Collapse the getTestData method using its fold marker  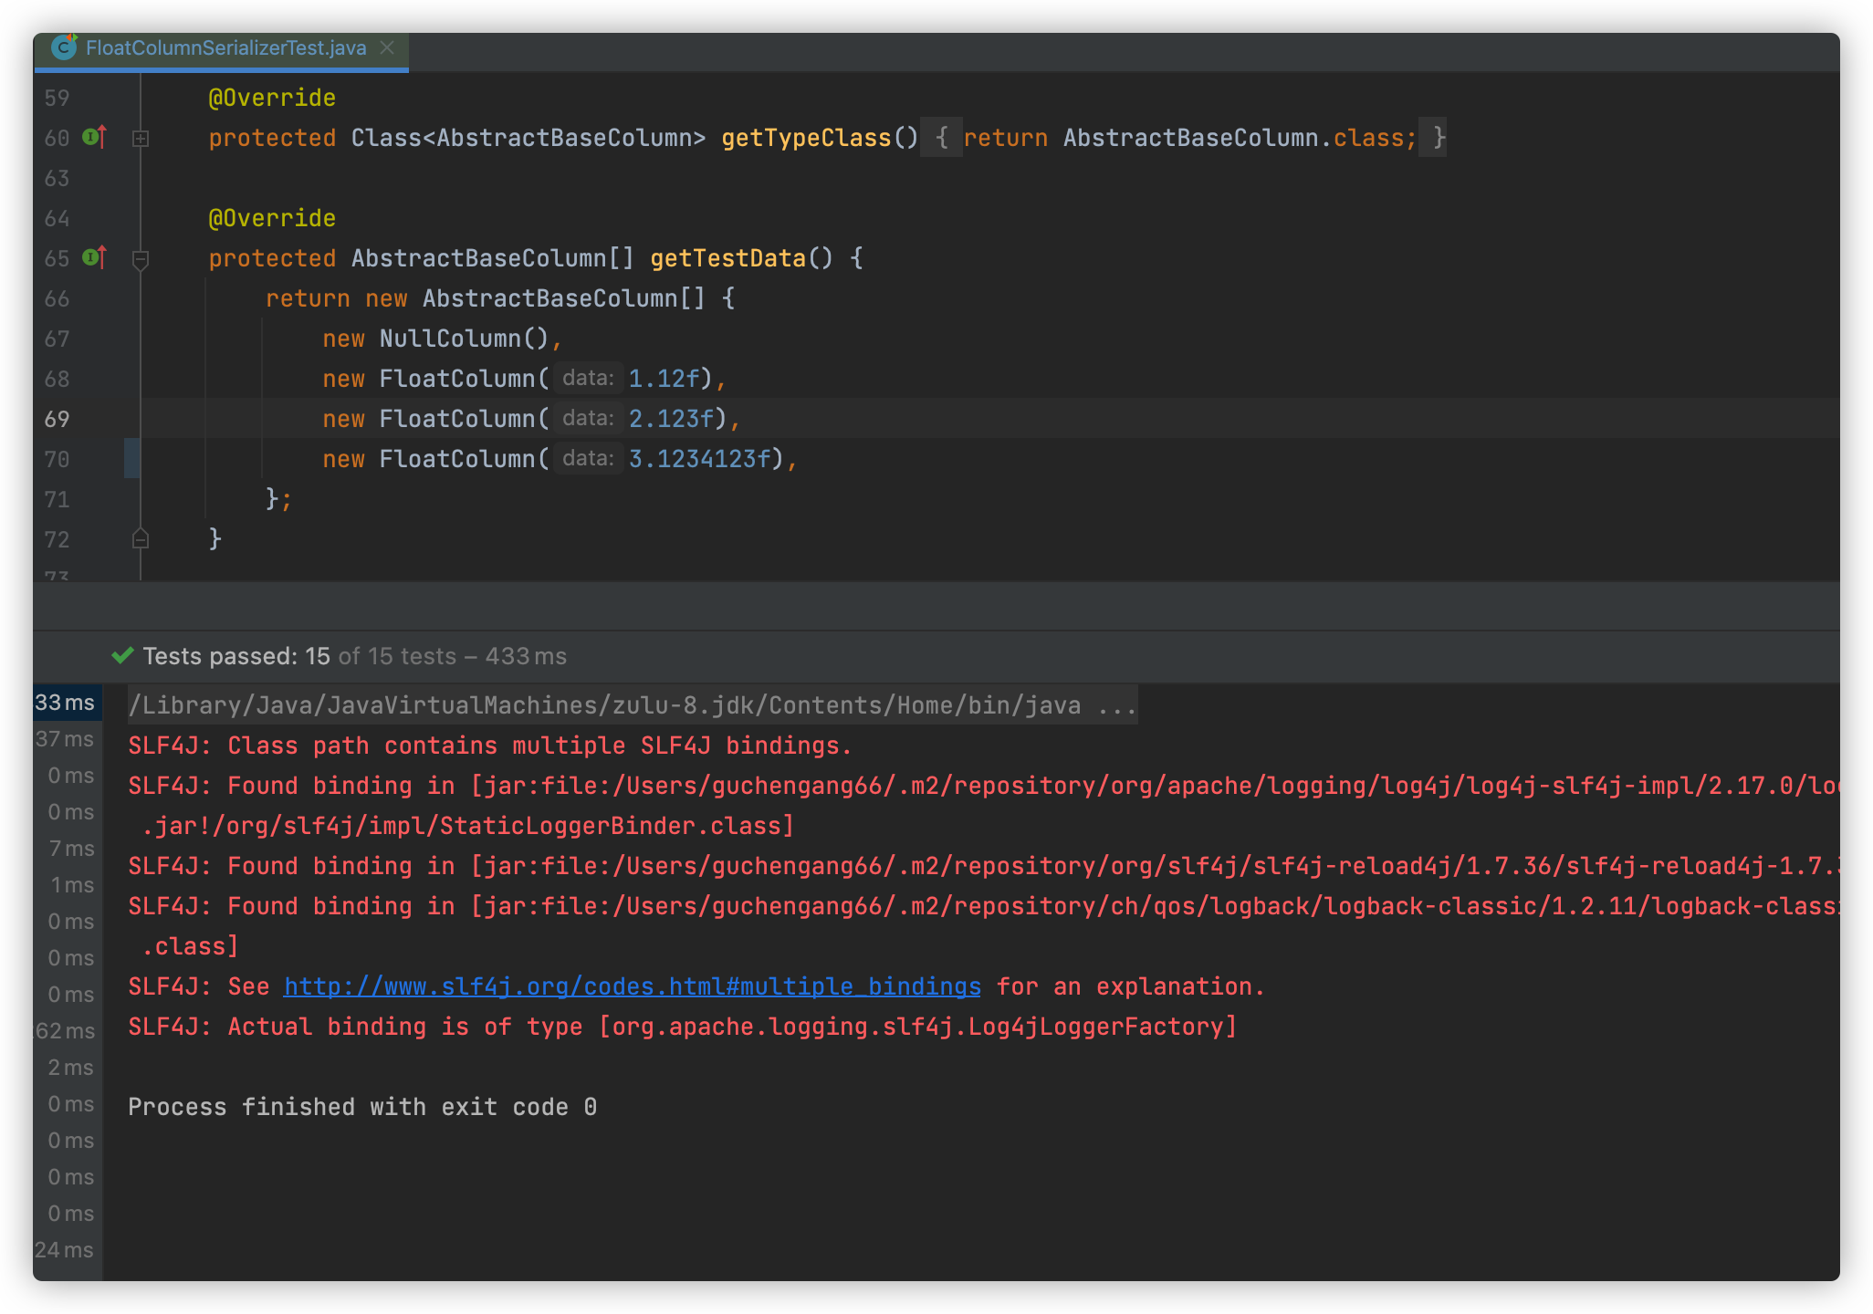pyautogui.click(x=141, y=259)
